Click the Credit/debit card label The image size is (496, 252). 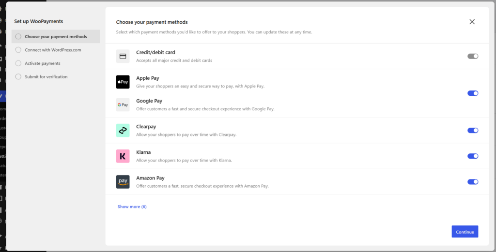155,52
